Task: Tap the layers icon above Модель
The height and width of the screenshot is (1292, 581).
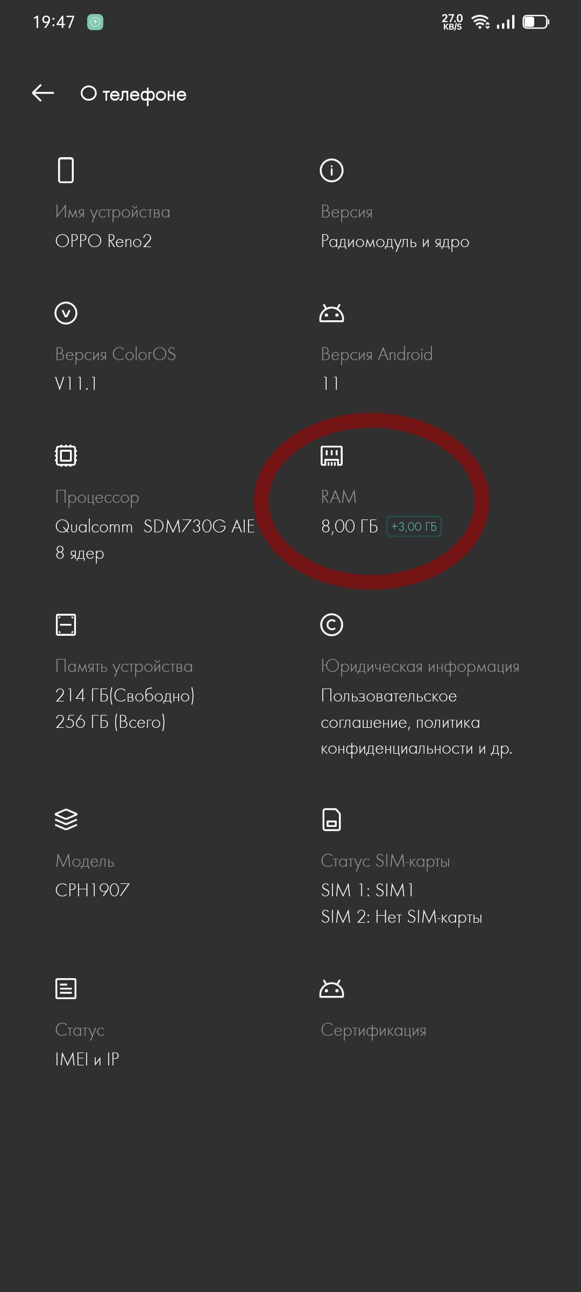Action: click(x=66, y=819)
